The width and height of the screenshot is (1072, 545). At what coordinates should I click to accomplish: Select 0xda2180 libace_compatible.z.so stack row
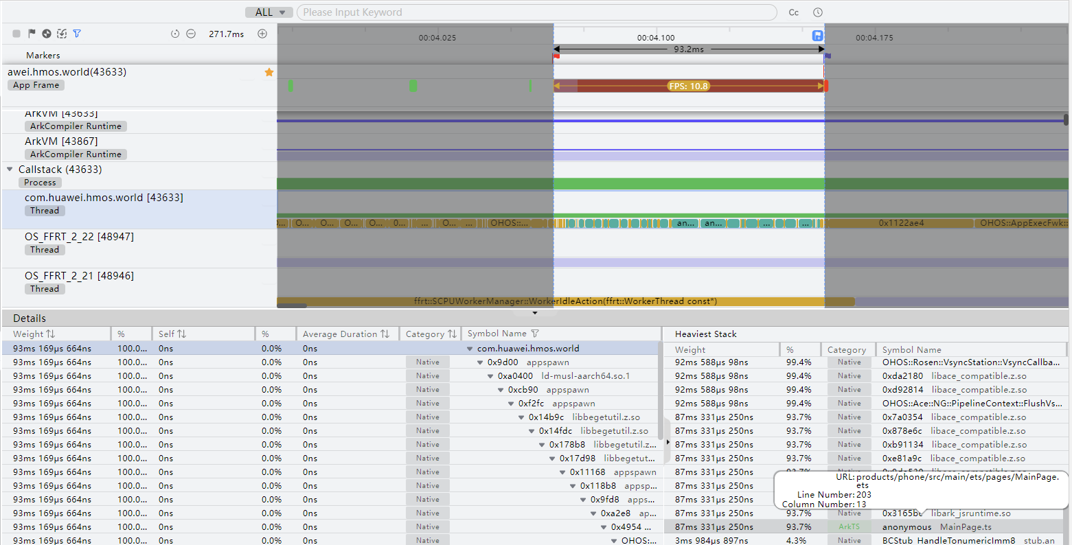click(x=866, y=376)
